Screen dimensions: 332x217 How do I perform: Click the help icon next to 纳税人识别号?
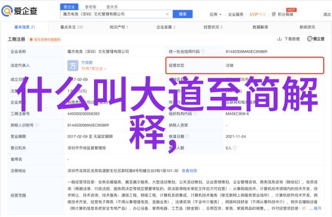coord(37,125)
